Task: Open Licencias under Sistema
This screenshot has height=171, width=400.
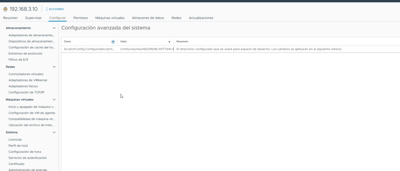Action: [15, 139]
